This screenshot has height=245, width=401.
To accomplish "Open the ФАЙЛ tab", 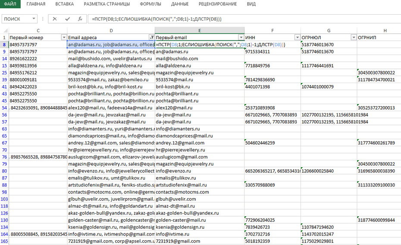I will [10, 4].
